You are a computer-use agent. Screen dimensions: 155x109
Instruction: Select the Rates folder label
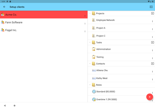[99, 85]
